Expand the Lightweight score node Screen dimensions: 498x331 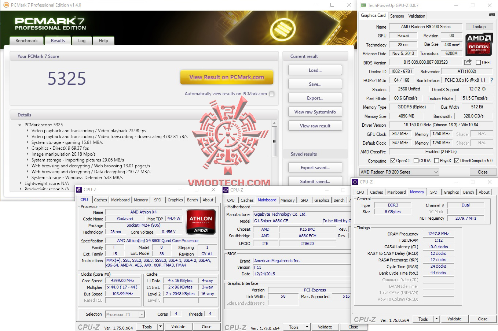click(x=20, y=183)
